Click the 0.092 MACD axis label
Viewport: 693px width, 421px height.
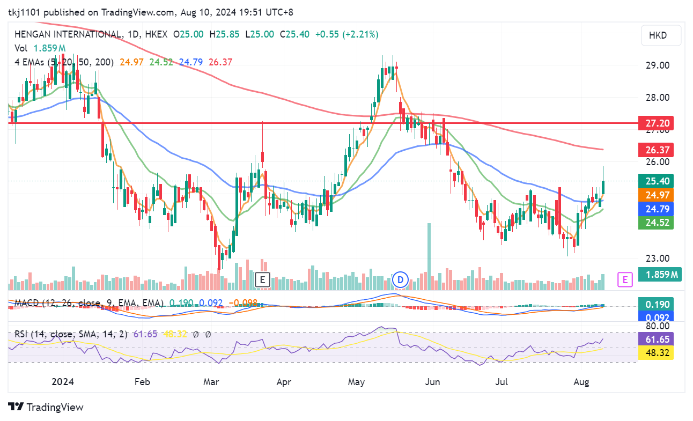656,317
